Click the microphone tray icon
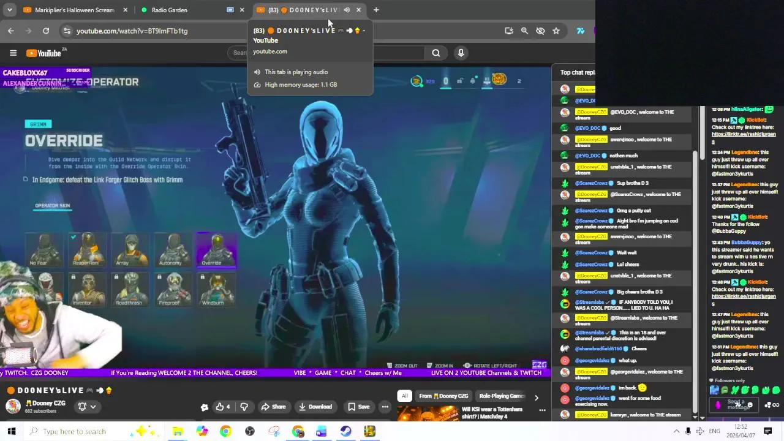The width and height of the screenshot is (784, 441). (x=688, y=431)
